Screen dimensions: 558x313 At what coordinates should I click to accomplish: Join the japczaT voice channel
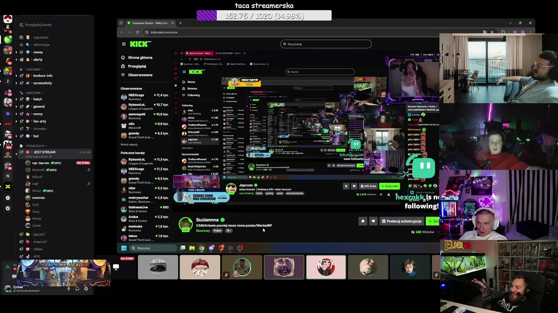pyautogui.click(x=39, y=234)
